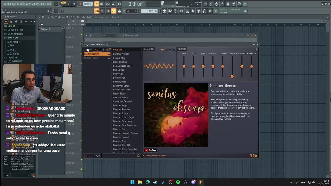Open Steam from the taskbar
The image size is (331, 186).
point(155,182)
